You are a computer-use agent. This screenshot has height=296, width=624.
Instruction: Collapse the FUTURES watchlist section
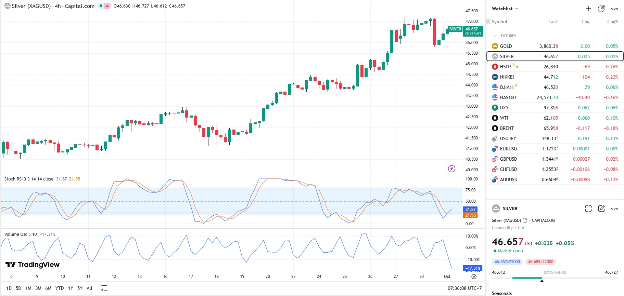[495, 36]
